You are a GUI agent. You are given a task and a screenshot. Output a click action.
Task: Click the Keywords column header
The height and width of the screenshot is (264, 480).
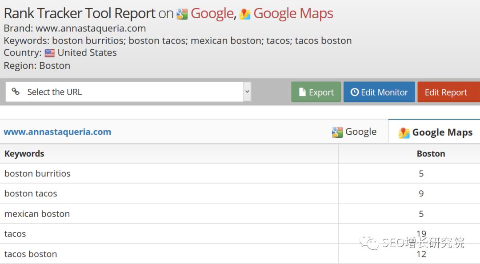pyautogui.click(x=24, y=154)
